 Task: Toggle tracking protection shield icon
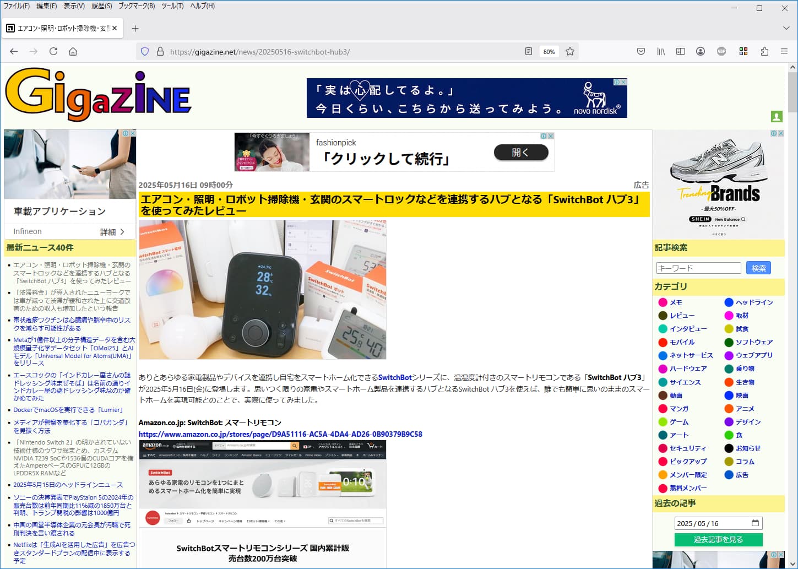145,51
